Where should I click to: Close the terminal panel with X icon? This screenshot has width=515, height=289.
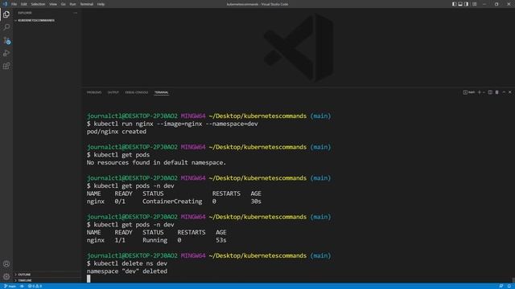(x=510, y=92)
